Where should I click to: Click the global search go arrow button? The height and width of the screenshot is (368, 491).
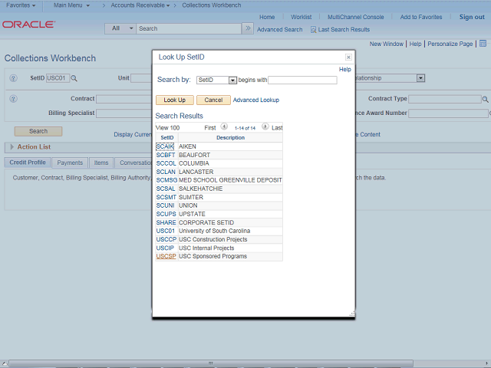pyautogui.click(x=247, y=28)
